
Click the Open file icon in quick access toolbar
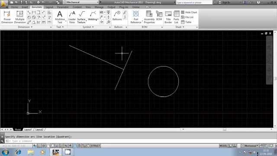tap(16, 2)
